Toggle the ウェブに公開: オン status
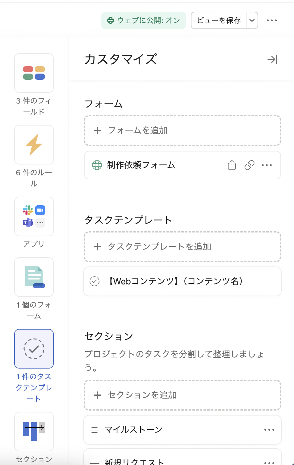This screenshot has height=465, width=294. tap(144, 20)
